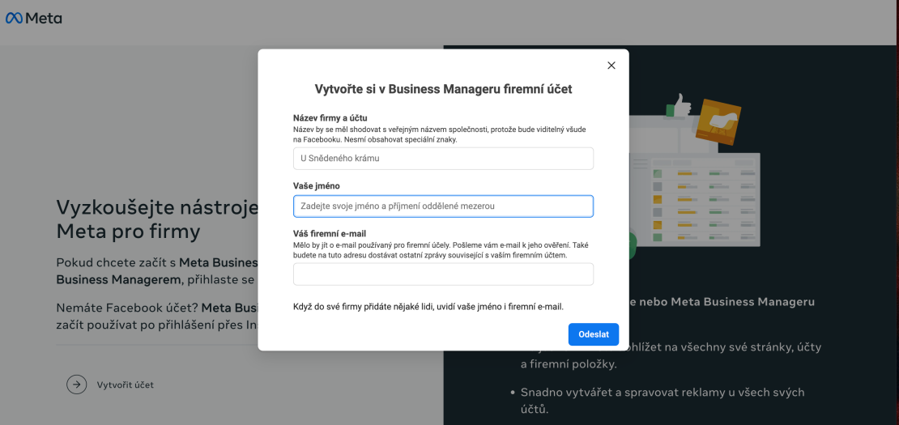
Task: Click the dialog heading Vytvořte si v Business Manageru
Action: tap(443, 89)
